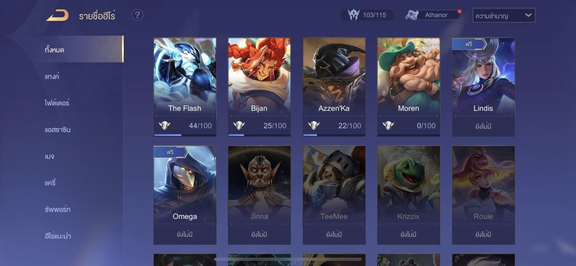Viewport: 576px width, 266px height.
Task: Choose the เมจ category
Action: pyautogui.click(x=50, y=156)
